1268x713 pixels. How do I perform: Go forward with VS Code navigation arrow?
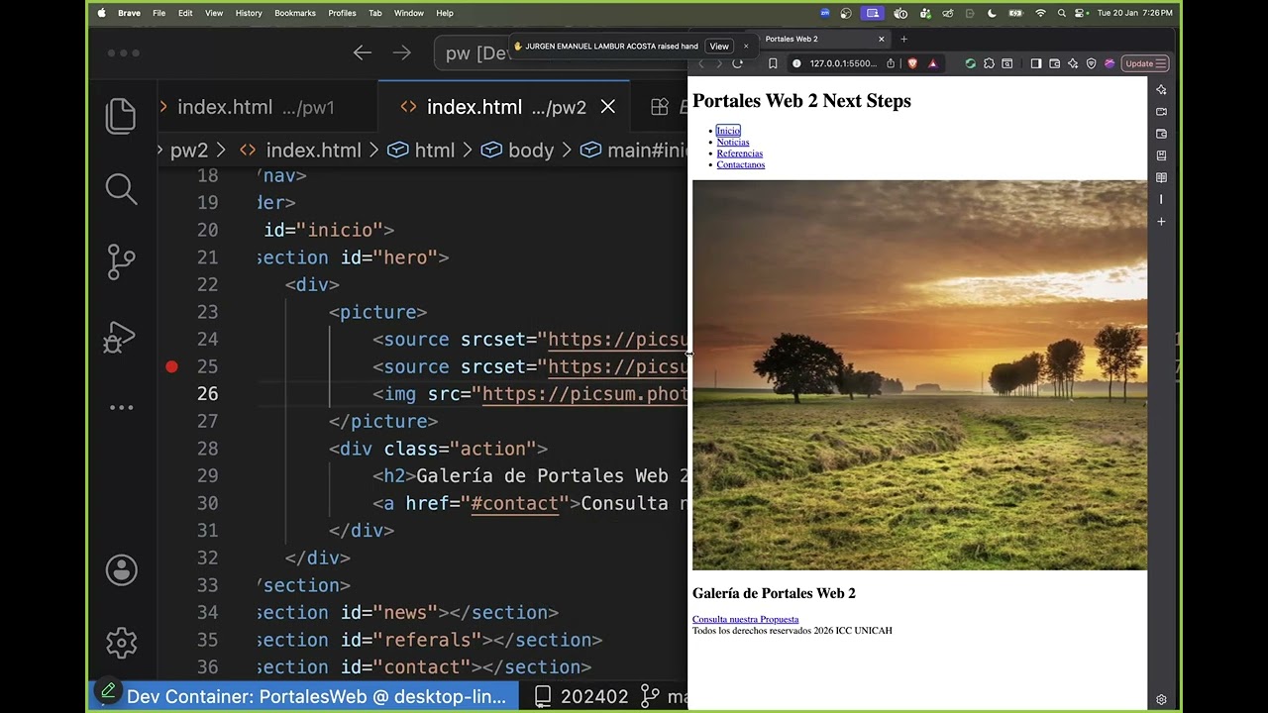coord(401,52)
